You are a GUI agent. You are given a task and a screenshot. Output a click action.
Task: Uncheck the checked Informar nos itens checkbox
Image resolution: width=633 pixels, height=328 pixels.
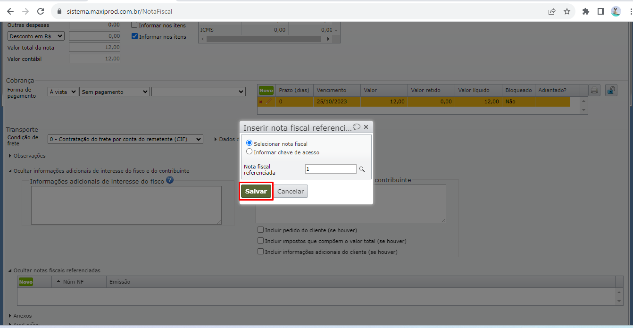(134, 36)
